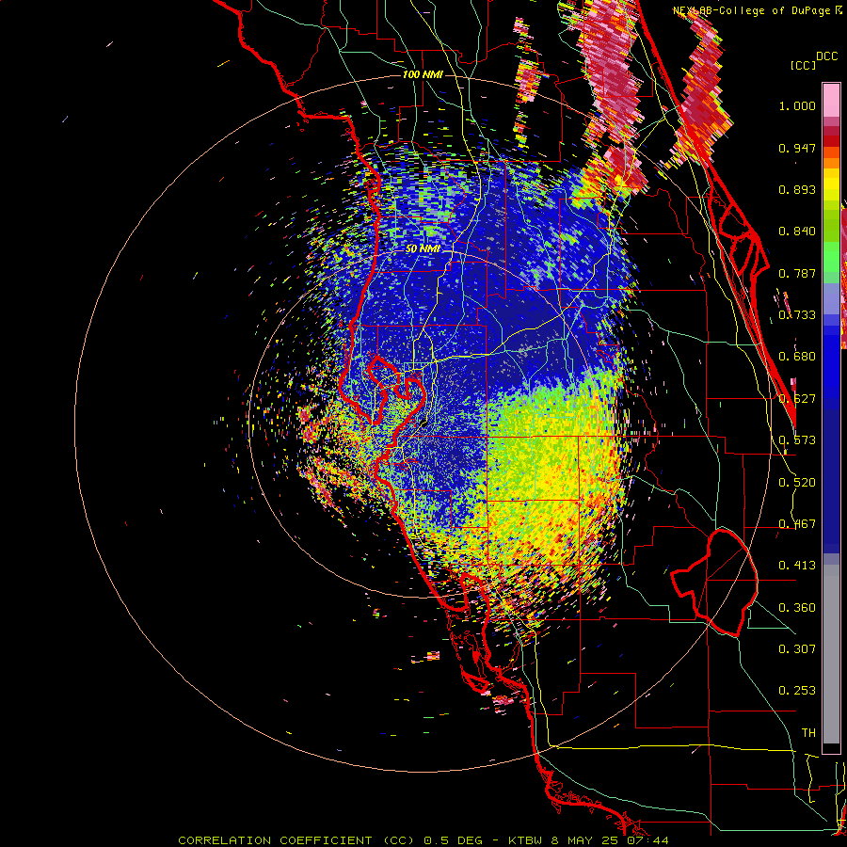
Task: Select the 0.733 value on the legend
Action: coord(797,315)
